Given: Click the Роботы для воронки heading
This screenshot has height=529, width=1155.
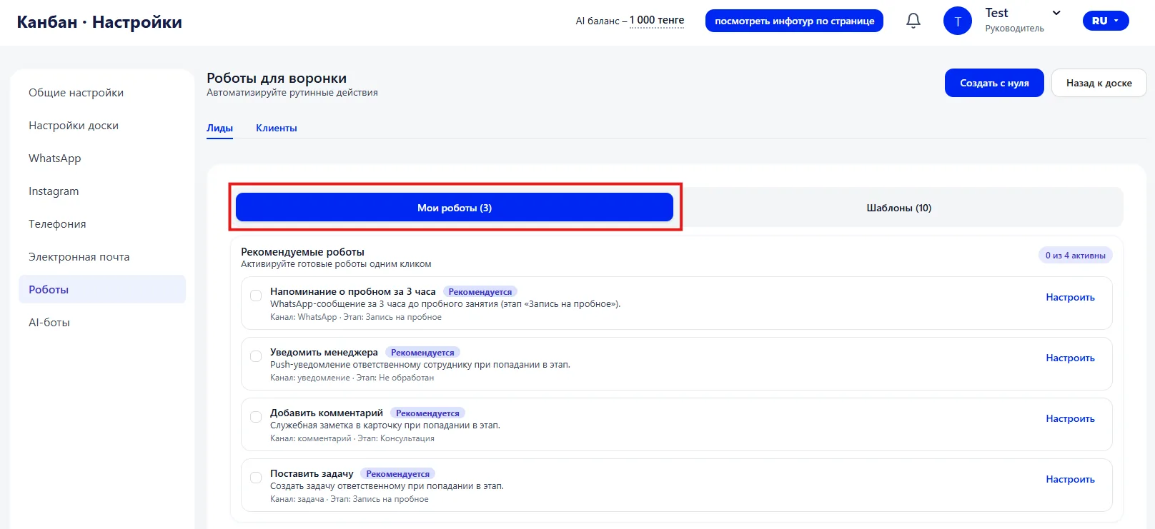Looking at the screenshot, I should 277,79.
